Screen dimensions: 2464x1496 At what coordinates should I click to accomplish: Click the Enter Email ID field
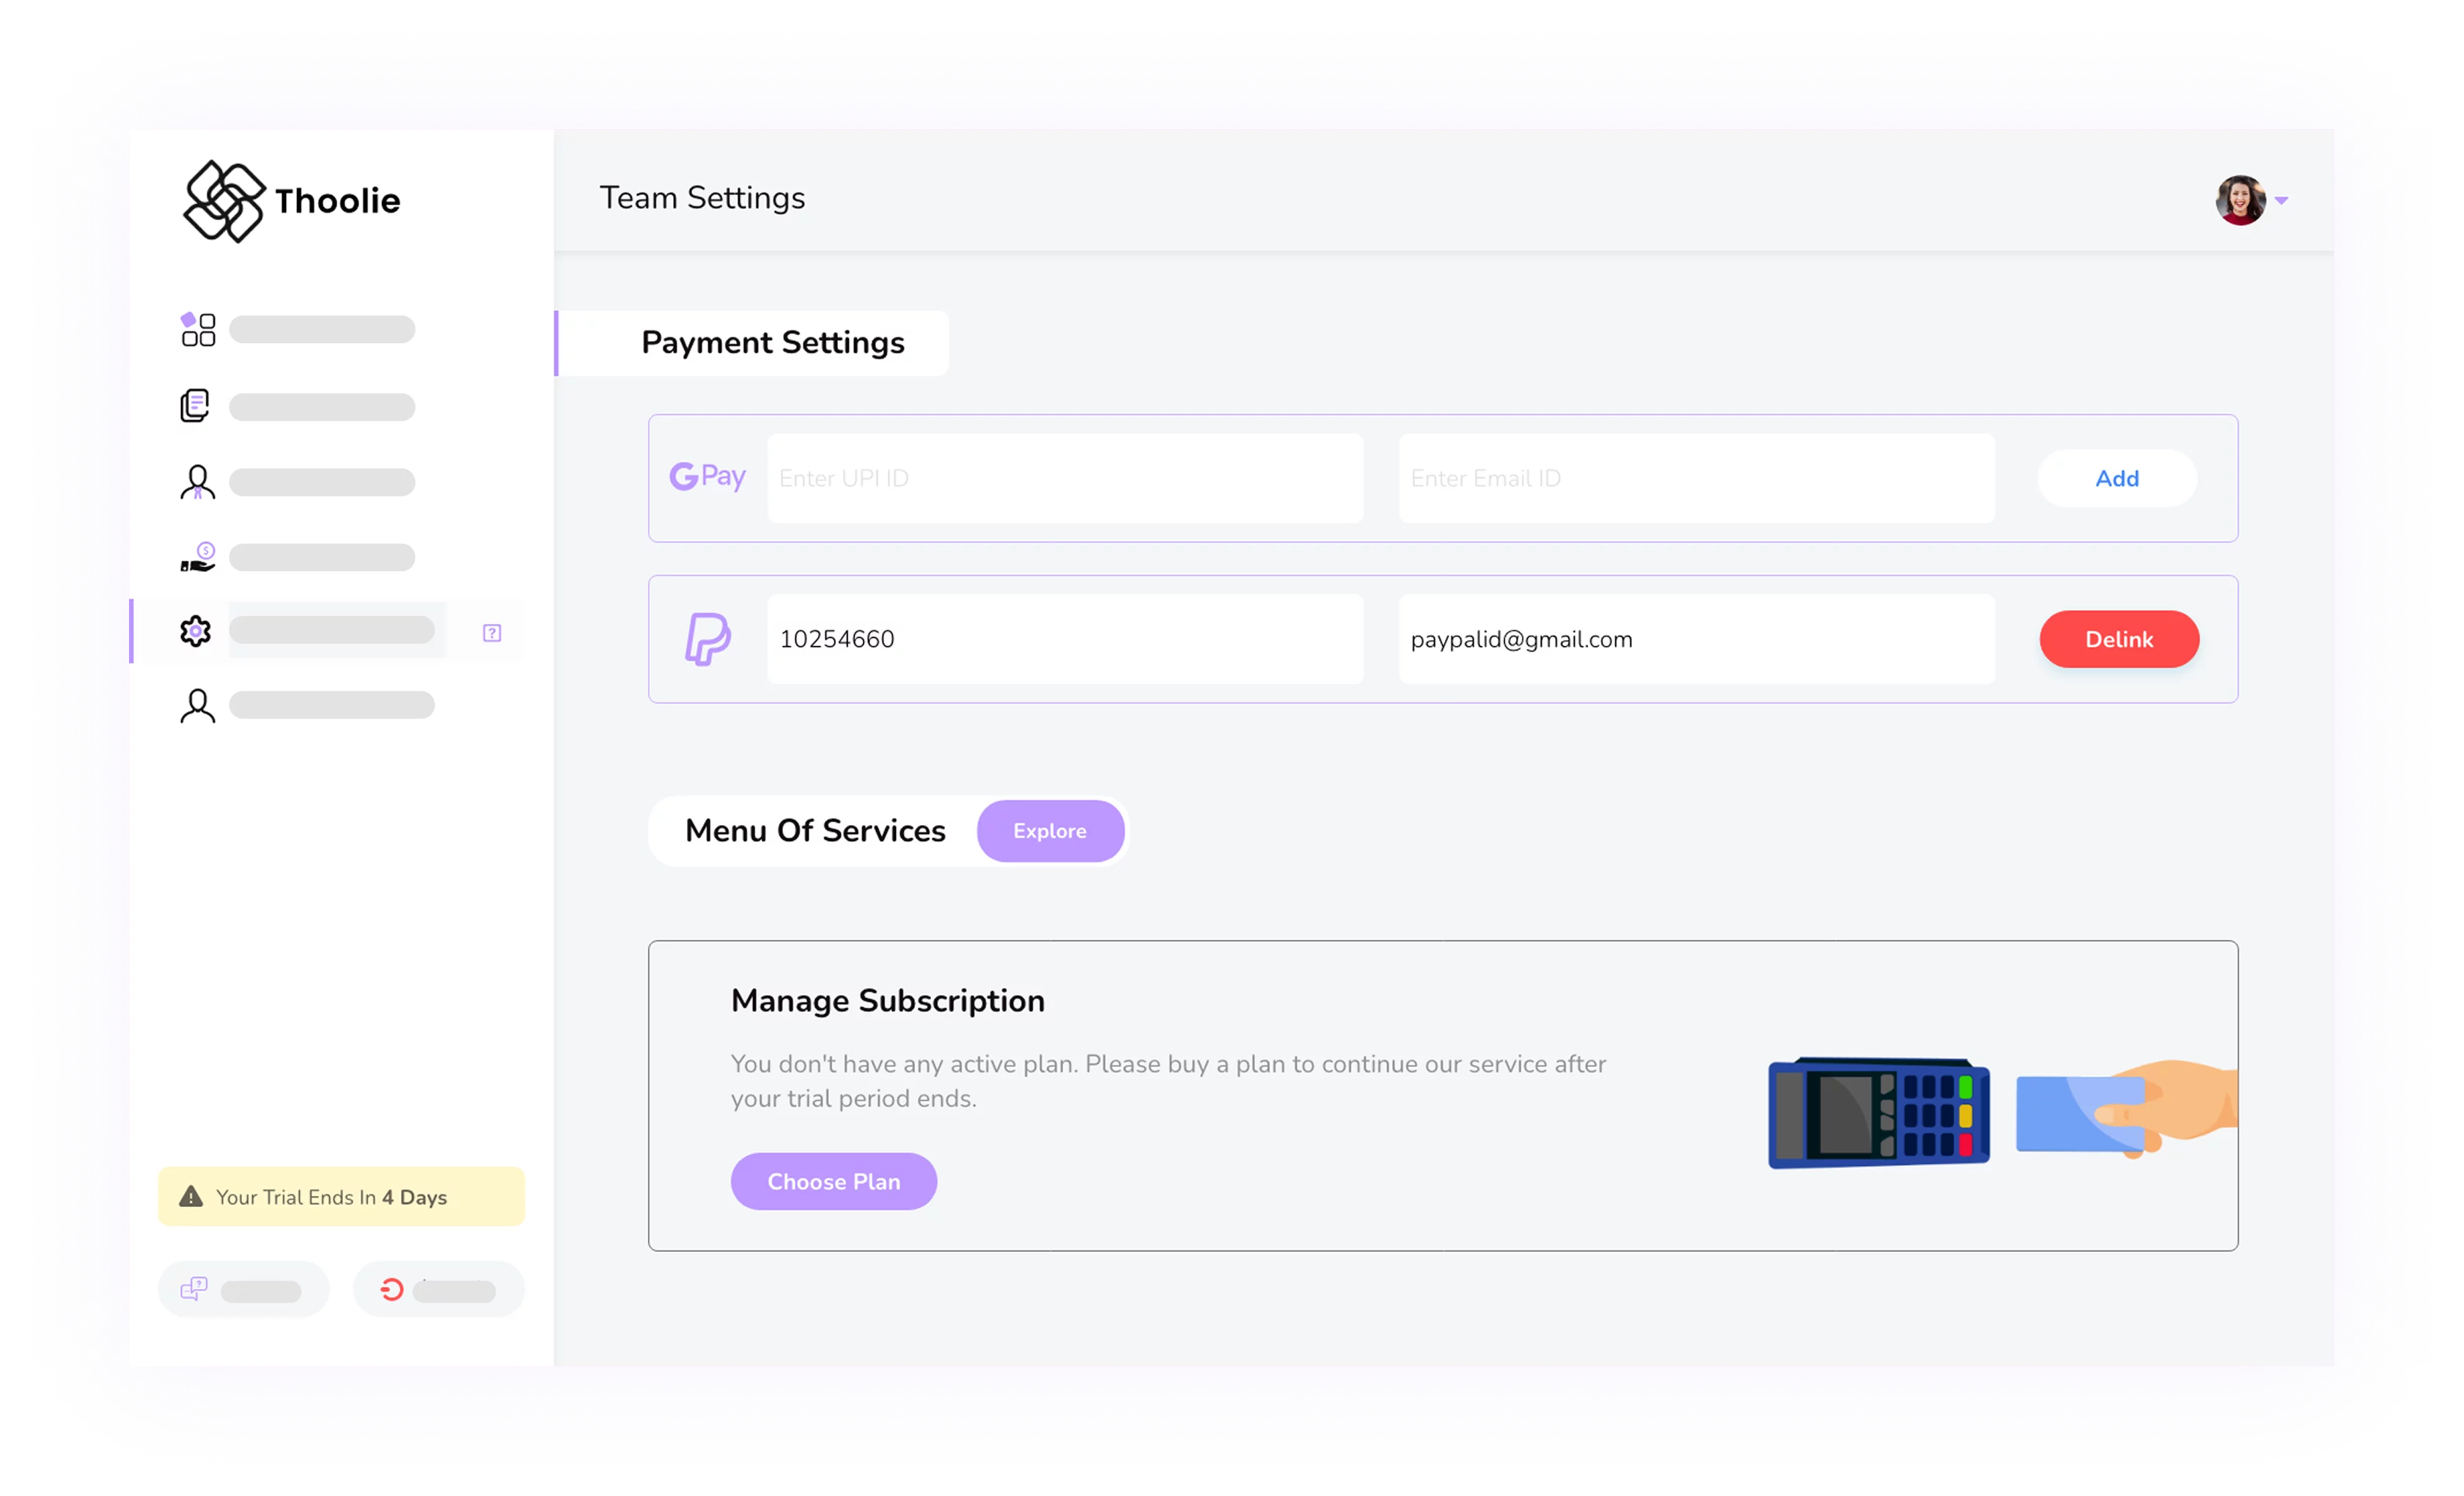pyautogui.click(x=1696, y=478)
